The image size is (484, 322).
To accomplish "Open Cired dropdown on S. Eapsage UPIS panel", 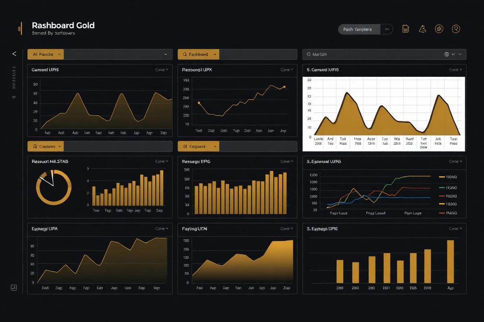I will [456, 229].
